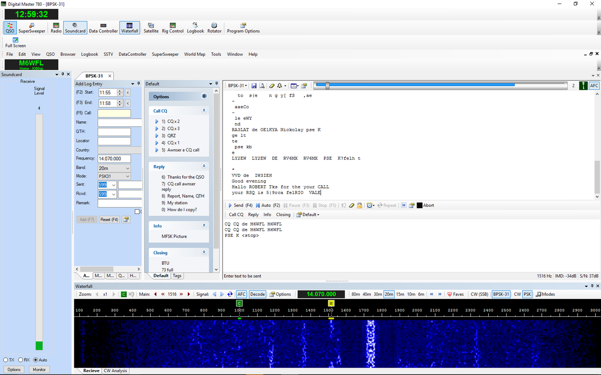
Task: Click the Send (F4) button
Action: 240,205
